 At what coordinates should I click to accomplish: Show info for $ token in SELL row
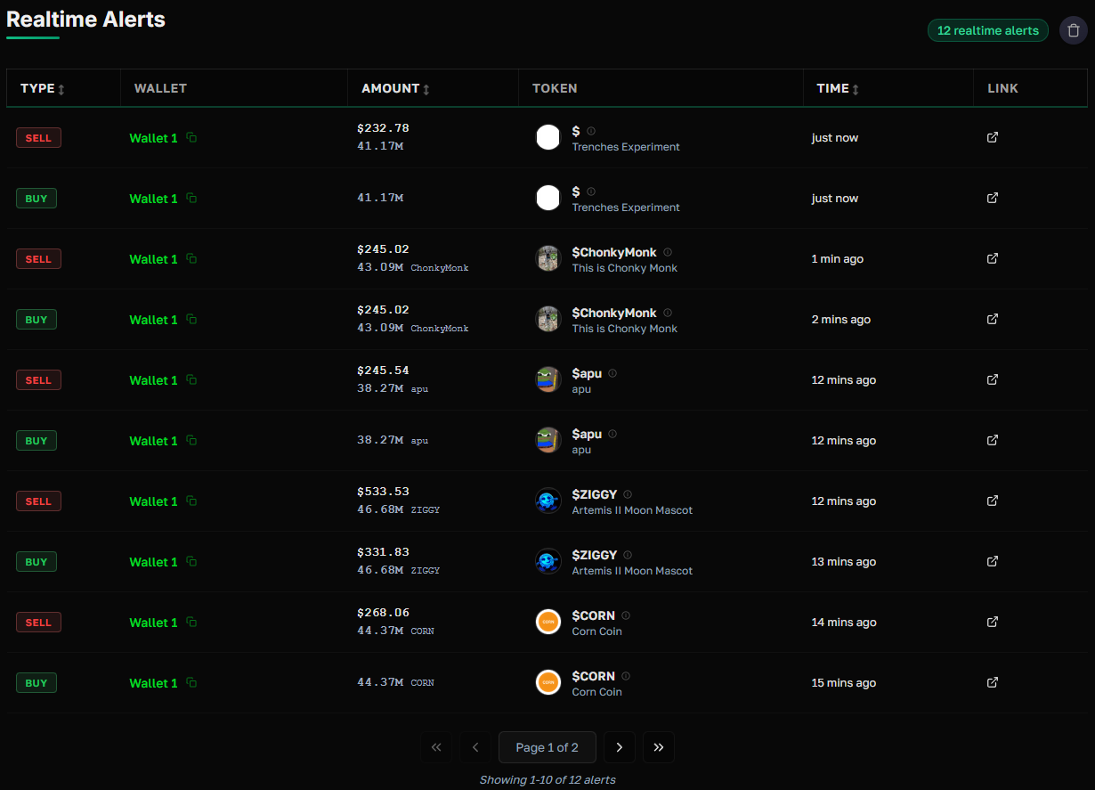[591, 131]
